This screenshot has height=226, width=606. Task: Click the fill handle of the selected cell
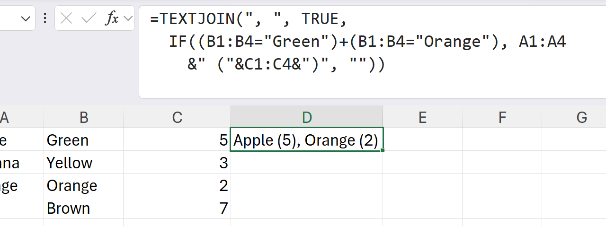click(x=382, y=150)
